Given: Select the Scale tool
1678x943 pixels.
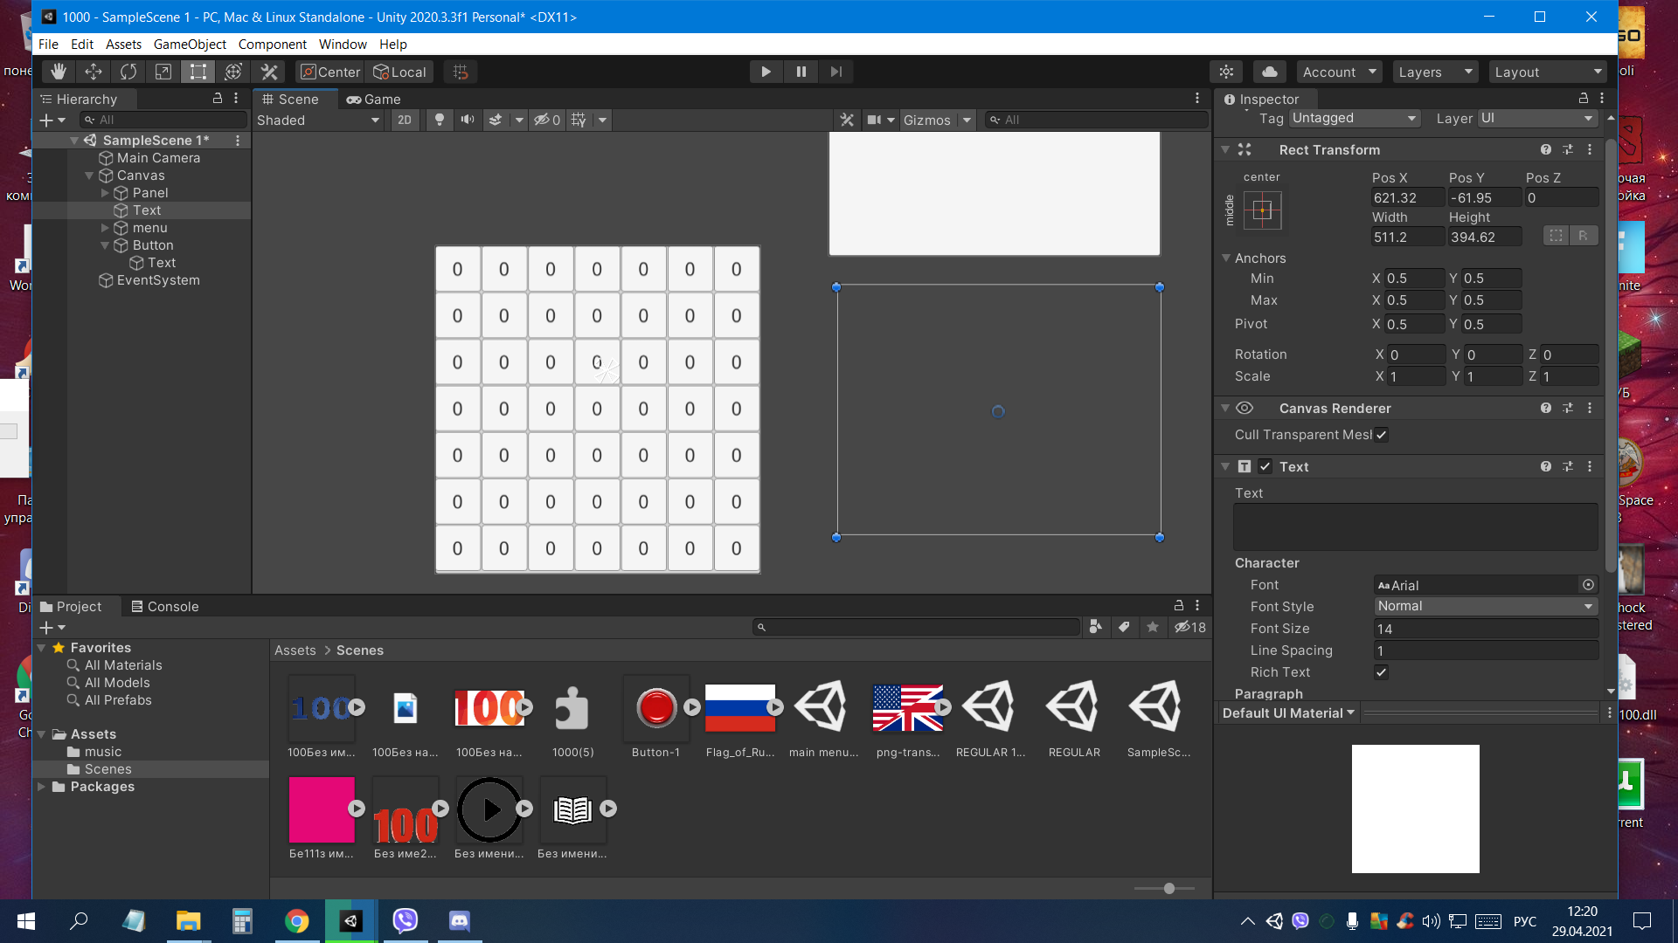Looking at the screenshot, I should click(163, 72).
